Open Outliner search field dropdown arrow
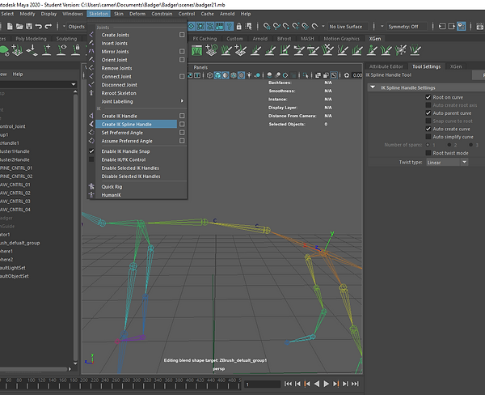Screen dimensions: 485x395 [x=74, y=84]
